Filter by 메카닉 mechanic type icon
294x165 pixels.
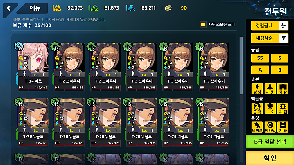pos(270,127)
